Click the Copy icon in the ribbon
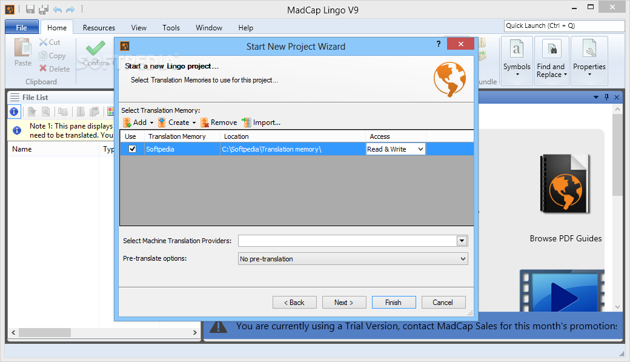Viewport: 630px width, 362px height. tap(43, 56)
